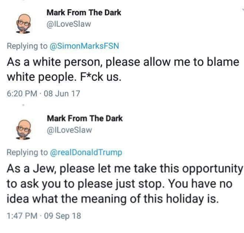Visit the @SimonMarksFSN profile link
The width and height of the screenshot is (244, 233).
tap(84, 46)
